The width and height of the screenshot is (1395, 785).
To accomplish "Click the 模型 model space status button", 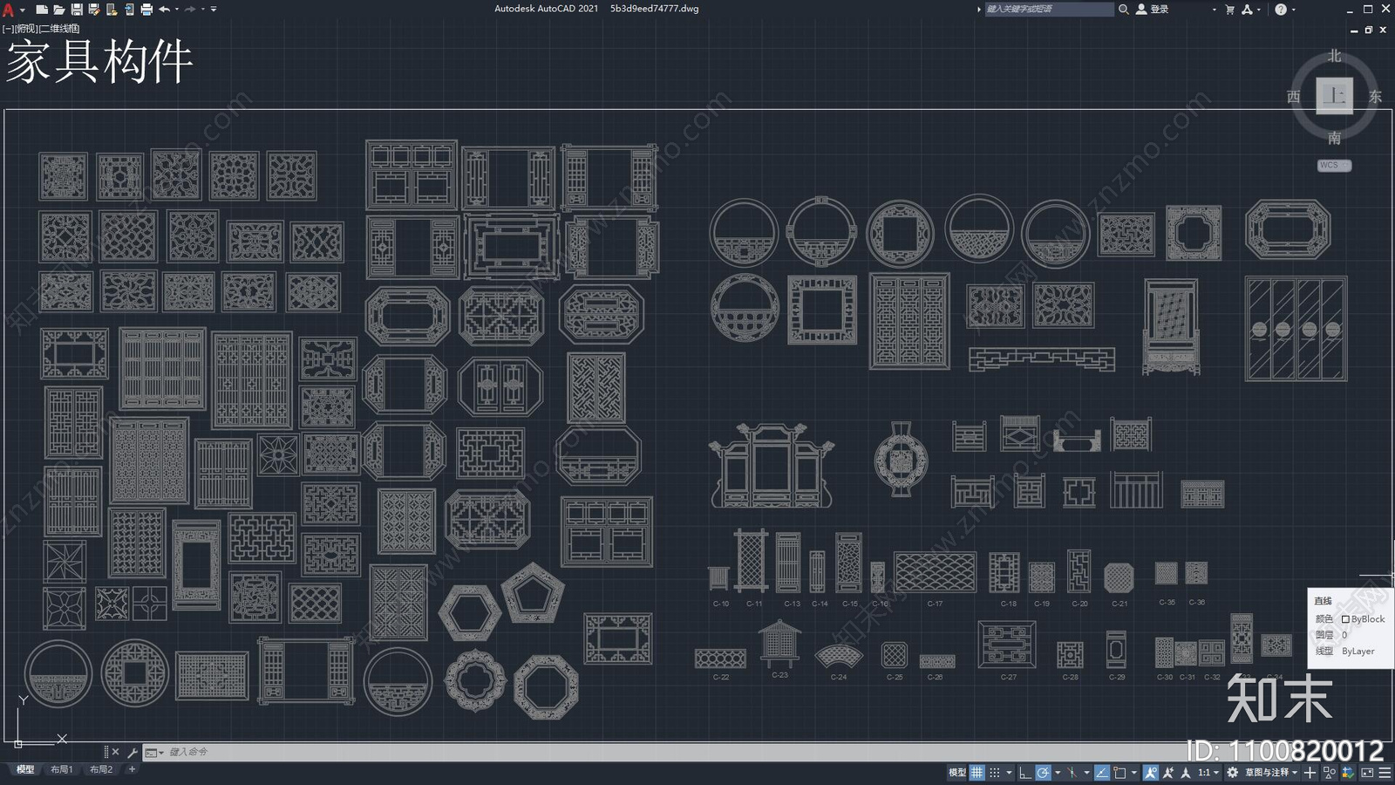I will click(957, 773).
